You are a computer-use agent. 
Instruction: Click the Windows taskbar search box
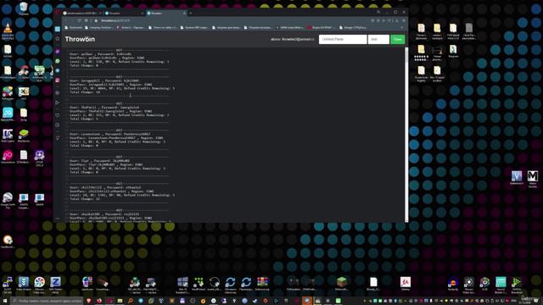pos(48,301)
